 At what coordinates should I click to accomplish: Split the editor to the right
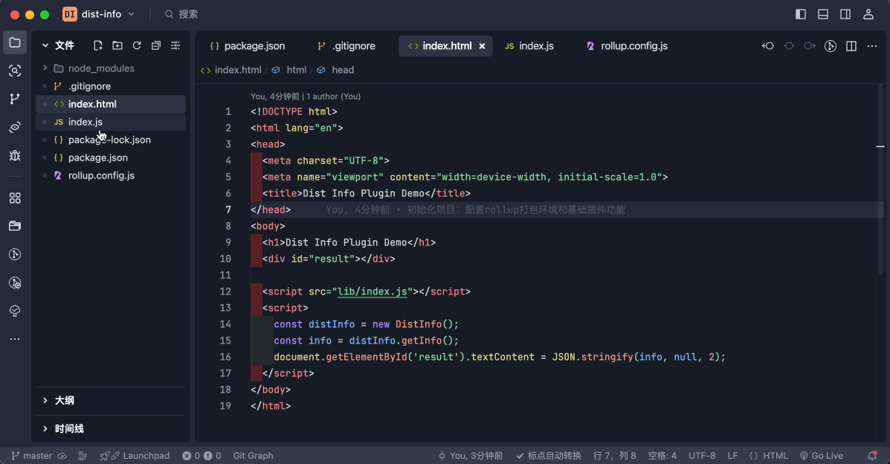pyautogui.click(x=851, y=46)
